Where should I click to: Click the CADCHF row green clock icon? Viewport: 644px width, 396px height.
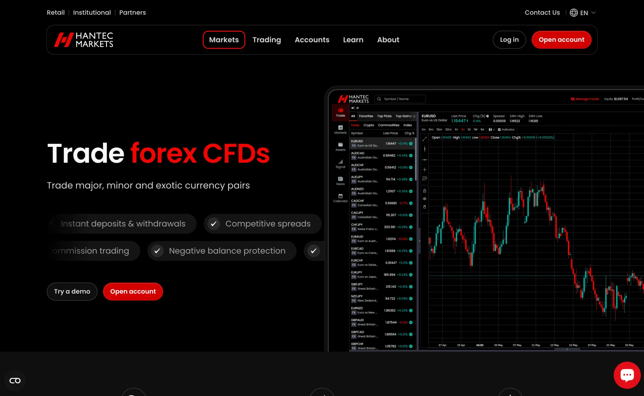(x=411, y=203)
